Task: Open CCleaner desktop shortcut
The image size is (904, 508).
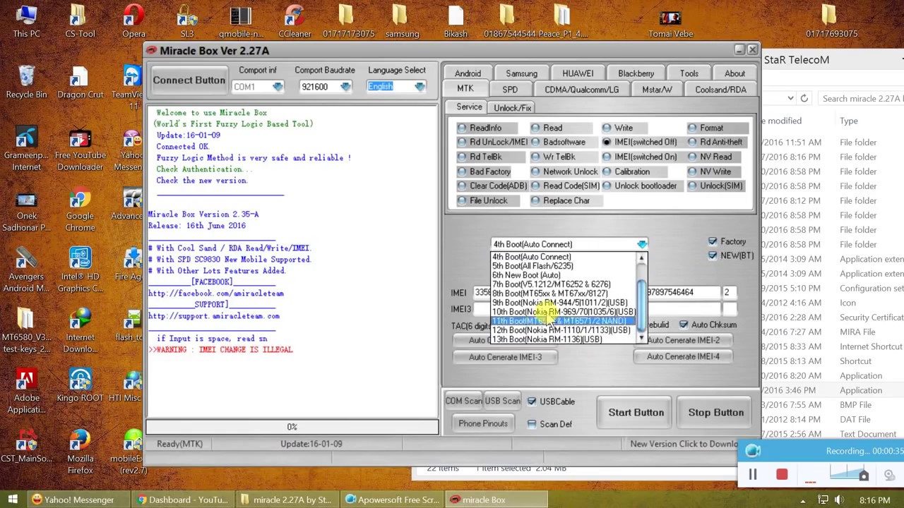Action: [295, 21]
